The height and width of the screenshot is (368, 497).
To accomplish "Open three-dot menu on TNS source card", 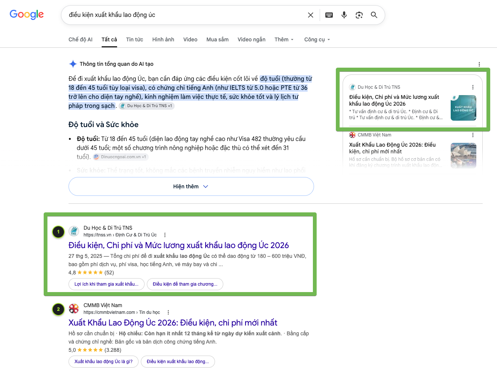I will 473,87.
